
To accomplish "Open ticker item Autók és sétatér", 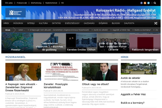I will (101, 30).
